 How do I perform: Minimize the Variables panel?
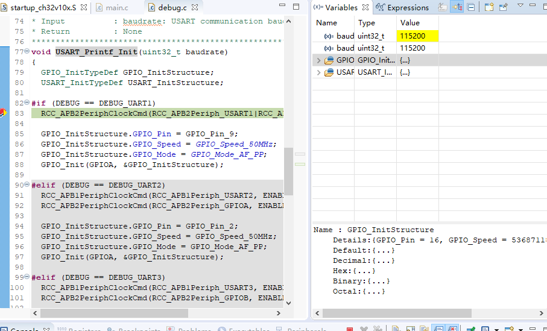[533, 5]
